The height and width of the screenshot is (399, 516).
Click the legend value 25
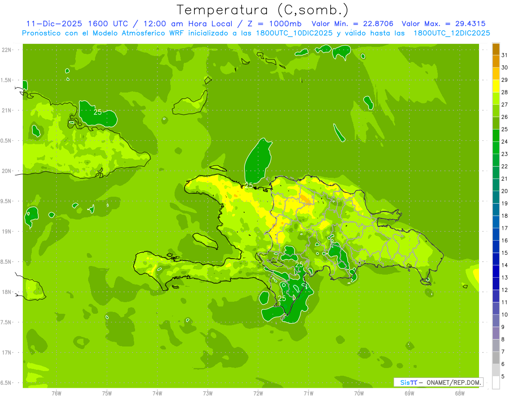click(505, 129)
